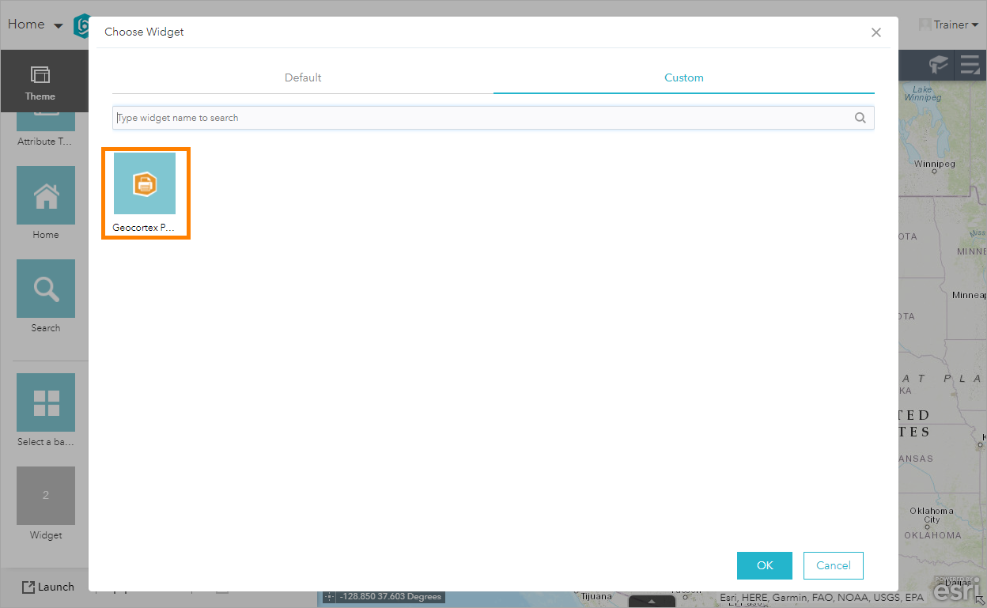The height and width of the screenshot is (608, 987).
Task: Switch to the Default widgets tab
Action: pyautogui.click(x=302, y=77)
